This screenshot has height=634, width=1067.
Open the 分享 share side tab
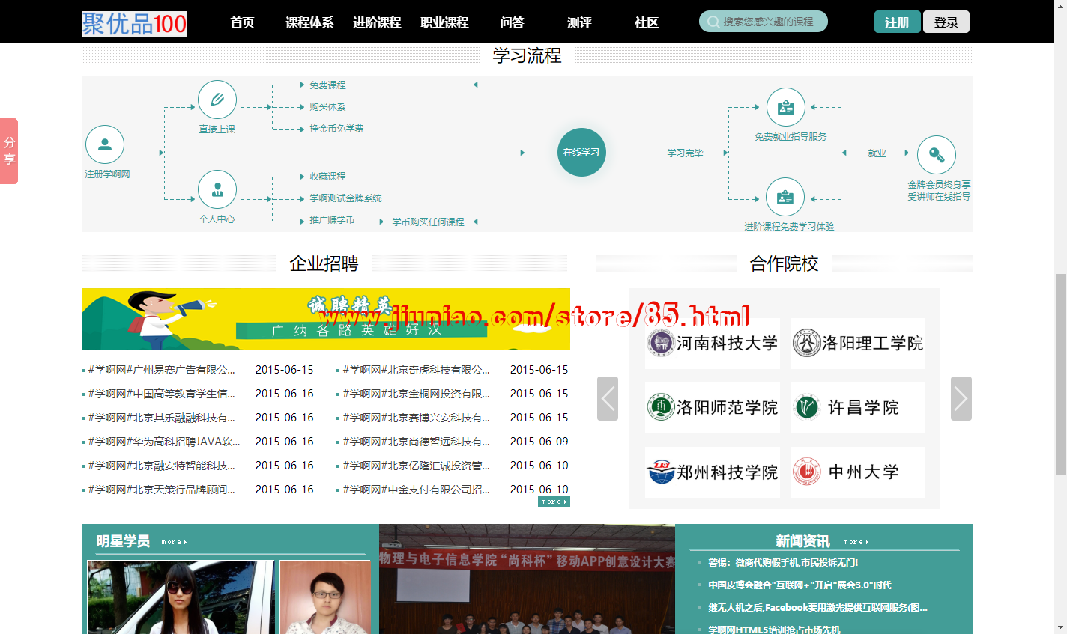(9, 150)
